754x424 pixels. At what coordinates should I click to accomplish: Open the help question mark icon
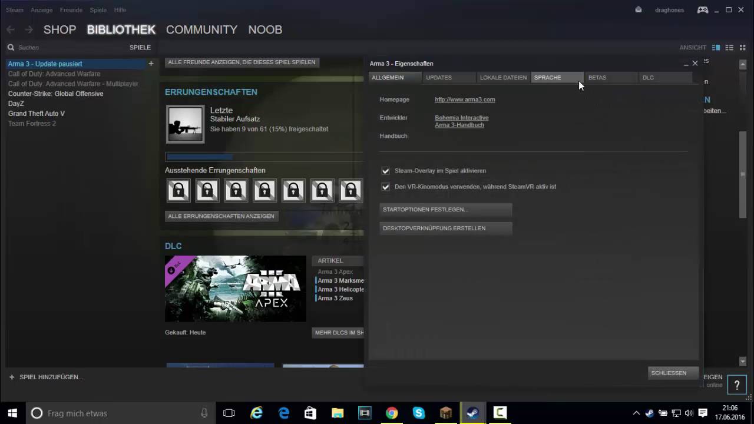737,386
